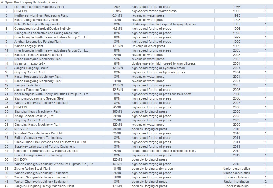Viewport: 273px width, 188px height.
Task: Click the '170MN' capacity value
Action: click(x=117, y=186)
